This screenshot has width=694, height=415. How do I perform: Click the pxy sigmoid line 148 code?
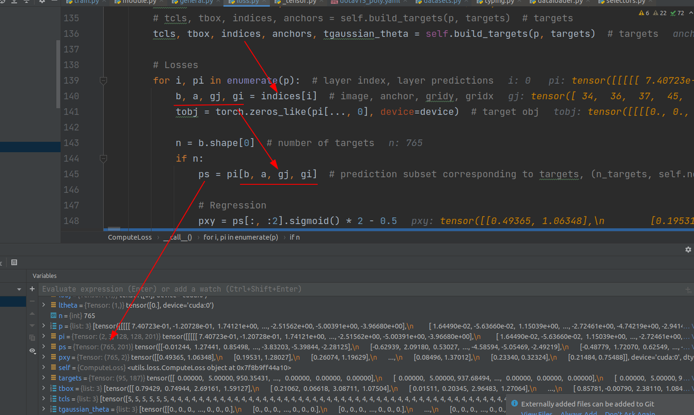[298, 221]
